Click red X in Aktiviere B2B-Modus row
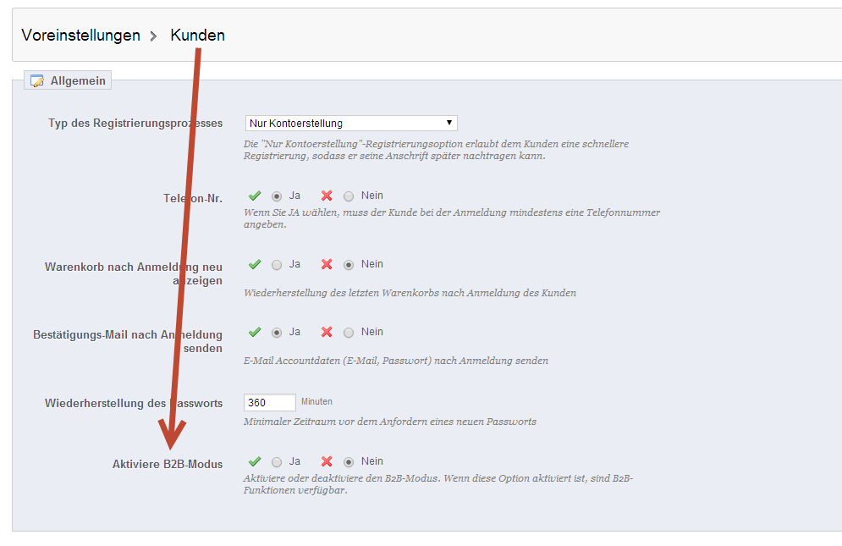Viewport: 842px width, 546px height. [327, 461]
